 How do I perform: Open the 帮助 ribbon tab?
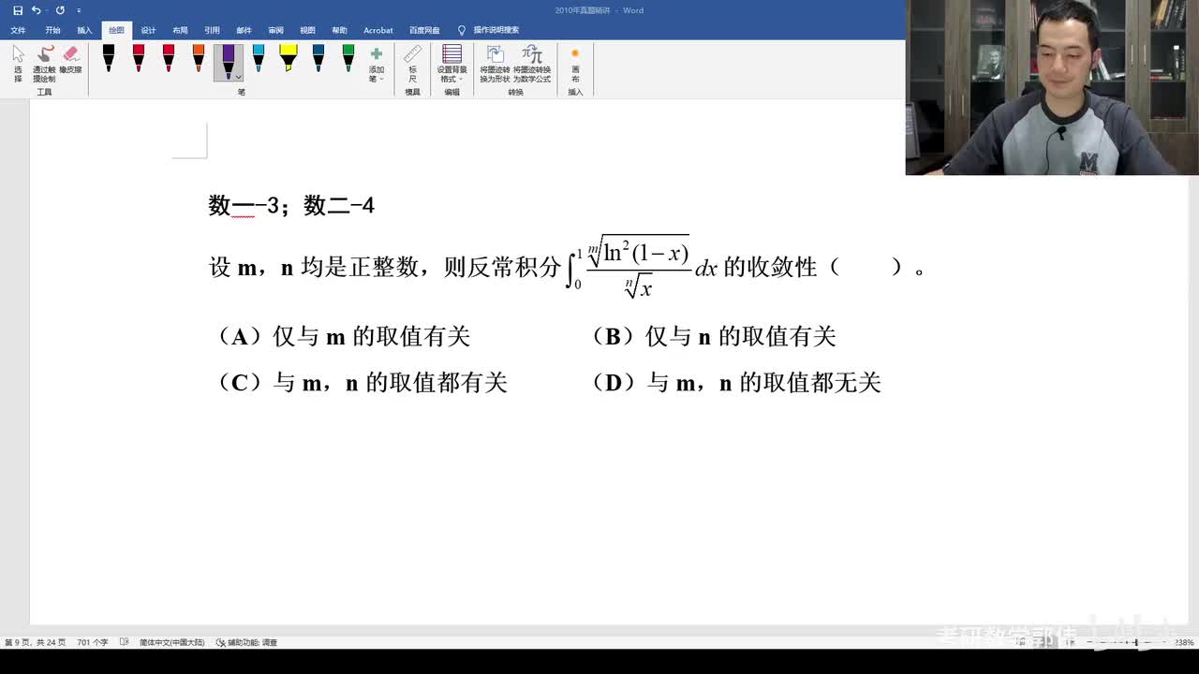tap(339, 31)
